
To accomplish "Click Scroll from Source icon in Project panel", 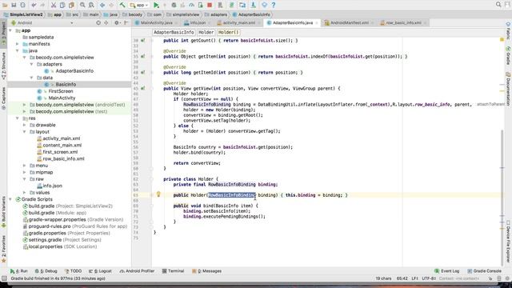I will (98, 23).
